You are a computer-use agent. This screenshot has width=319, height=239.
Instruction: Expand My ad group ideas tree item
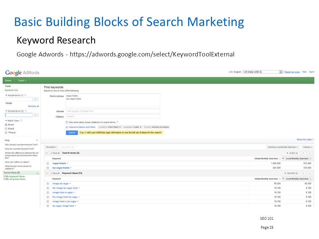[x=5, y=179]
